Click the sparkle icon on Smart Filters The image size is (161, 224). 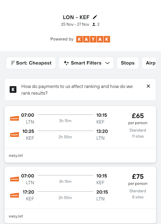(x=66, y=63)
